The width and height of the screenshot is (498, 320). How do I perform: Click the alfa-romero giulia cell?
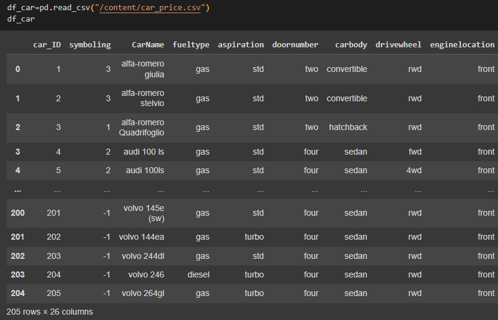pos(142,69)
